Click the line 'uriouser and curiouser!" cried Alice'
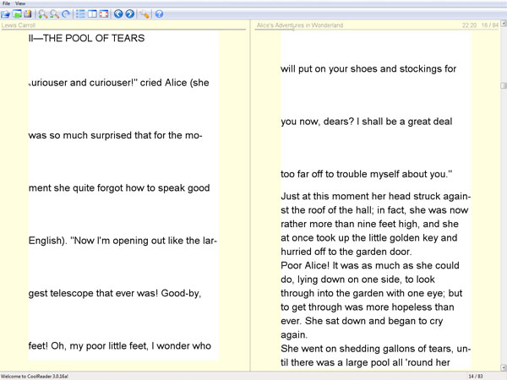Image resolution: width=507 pixels, height=380 pixels. (118, 83)
